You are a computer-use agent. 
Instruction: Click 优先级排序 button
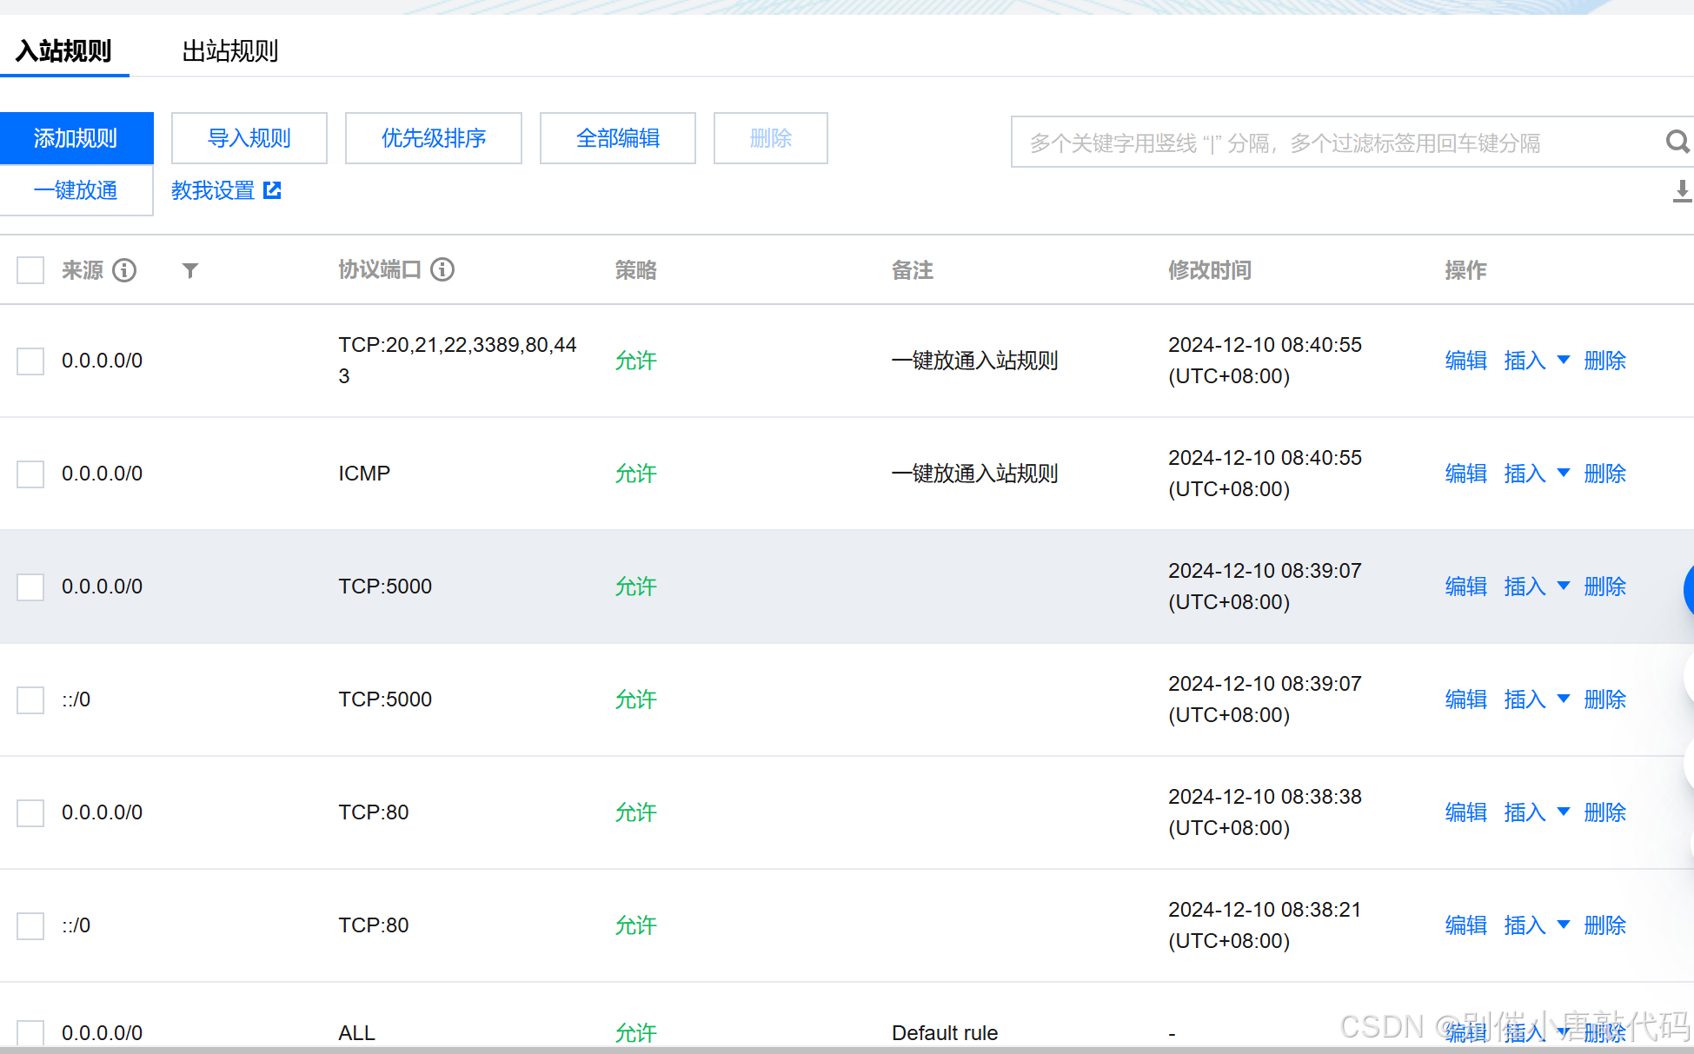click(x=433, y=138)
